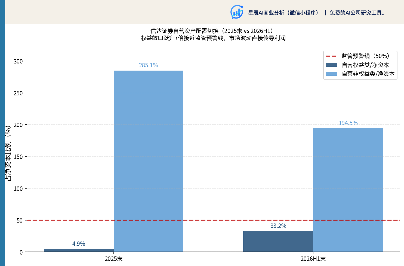Click the y-axis title 占净资本比例（%）
404x266 pixels.
8,153
